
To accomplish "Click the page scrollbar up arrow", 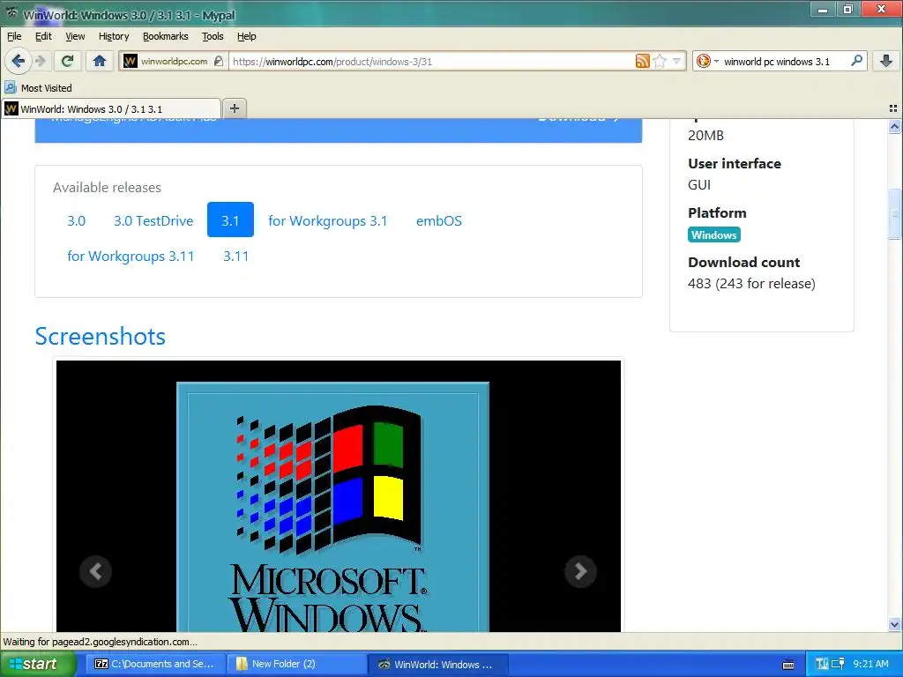I will (x=894, y=126).
